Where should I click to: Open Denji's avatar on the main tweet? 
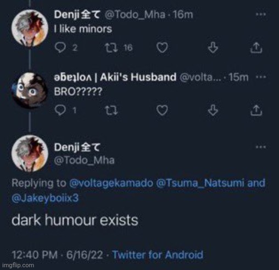30,153
